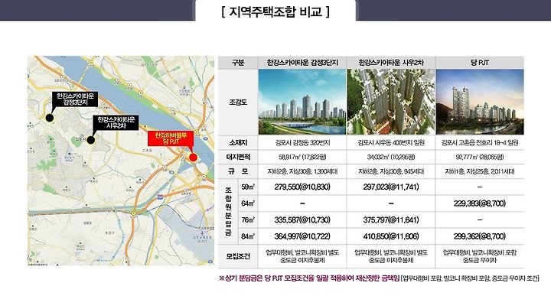The width and height of the screenshot is (551, 296).
Task: Click the 59㎡ size label
Action: pos(248,187)
